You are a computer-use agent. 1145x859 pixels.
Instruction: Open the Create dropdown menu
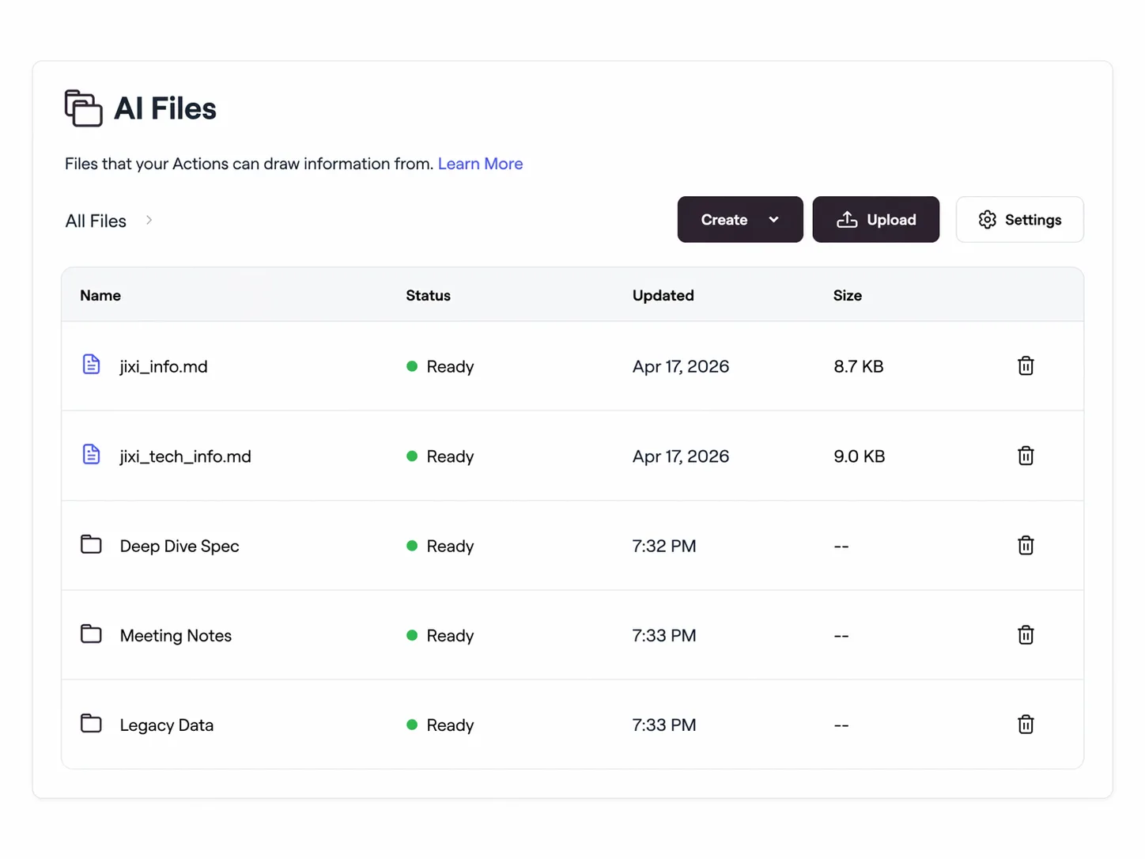[739, 219]
